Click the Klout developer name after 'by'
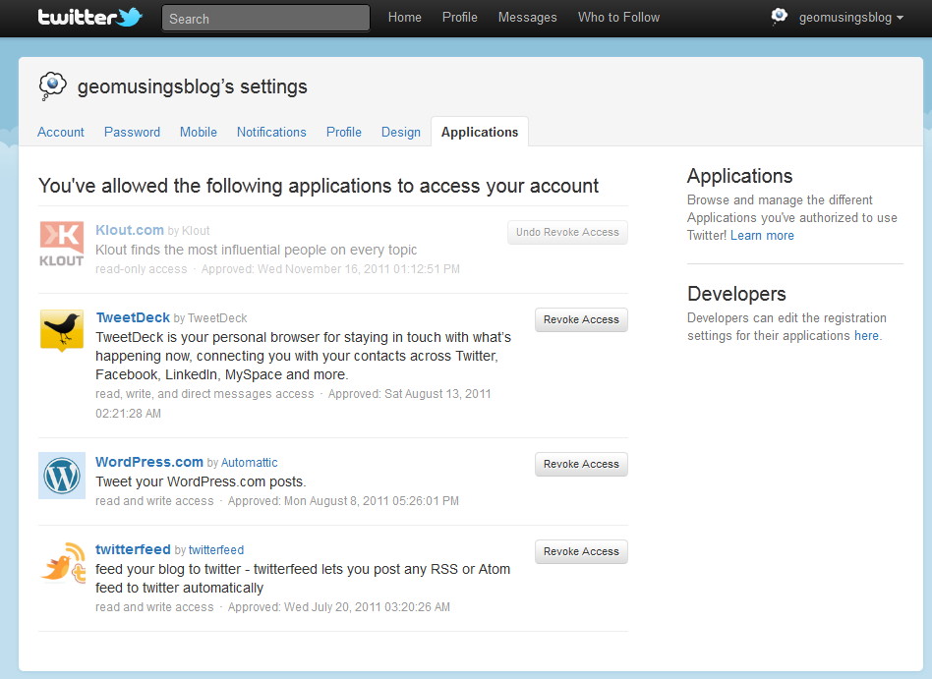The width and height of the screenshot is (932, 679). [196, 231]
